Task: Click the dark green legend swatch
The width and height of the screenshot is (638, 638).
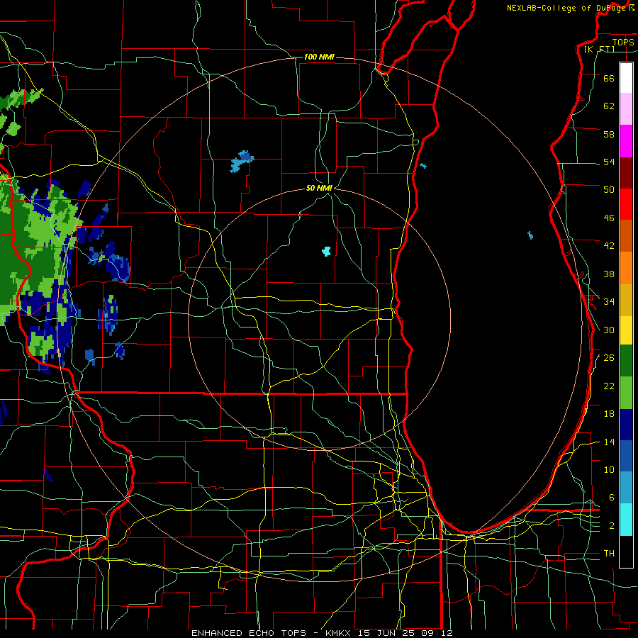Action: point(626,361)
